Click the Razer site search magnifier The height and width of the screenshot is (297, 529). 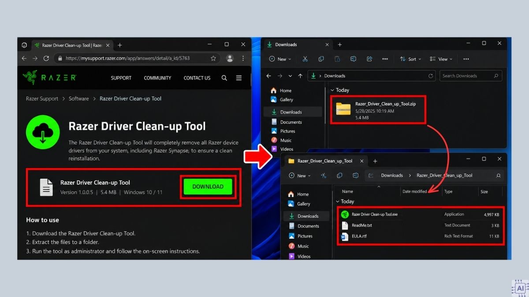(224, 78)
